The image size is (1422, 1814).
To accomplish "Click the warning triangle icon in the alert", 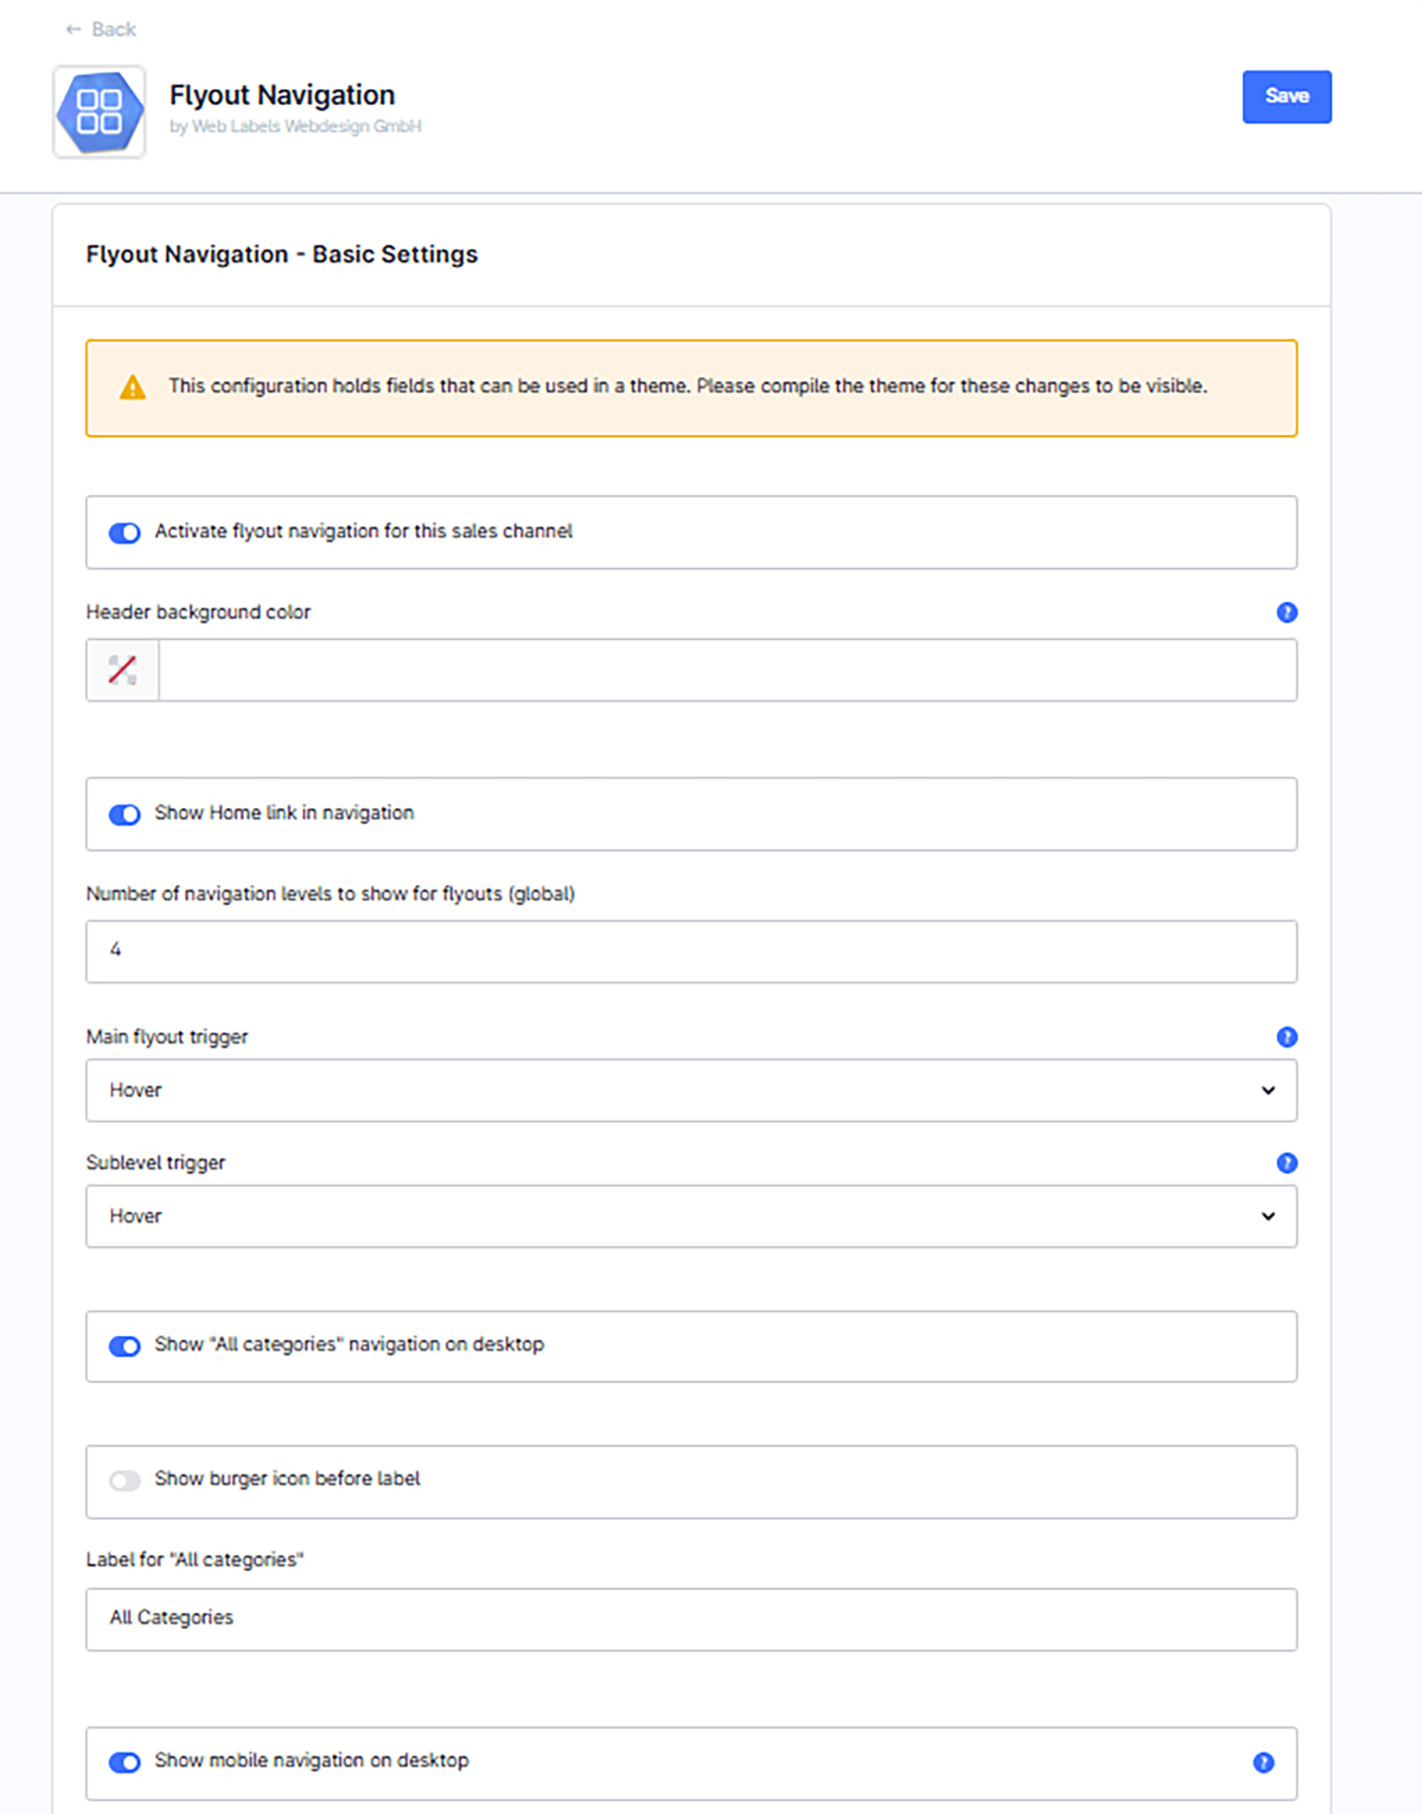I will coord(133,388).
